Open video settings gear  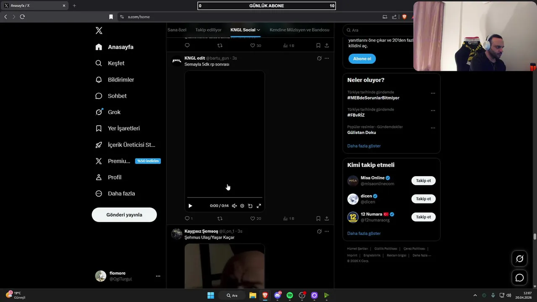point(242,206)
